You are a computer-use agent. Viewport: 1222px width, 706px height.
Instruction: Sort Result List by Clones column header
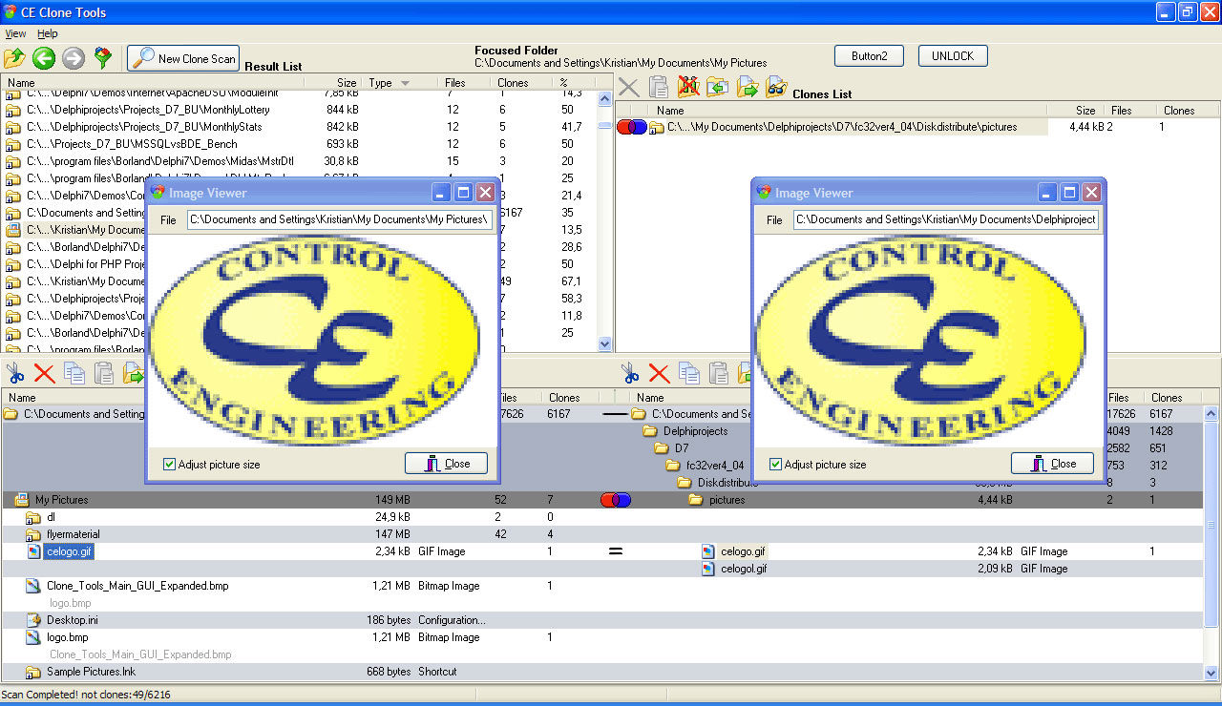[513, 83]
